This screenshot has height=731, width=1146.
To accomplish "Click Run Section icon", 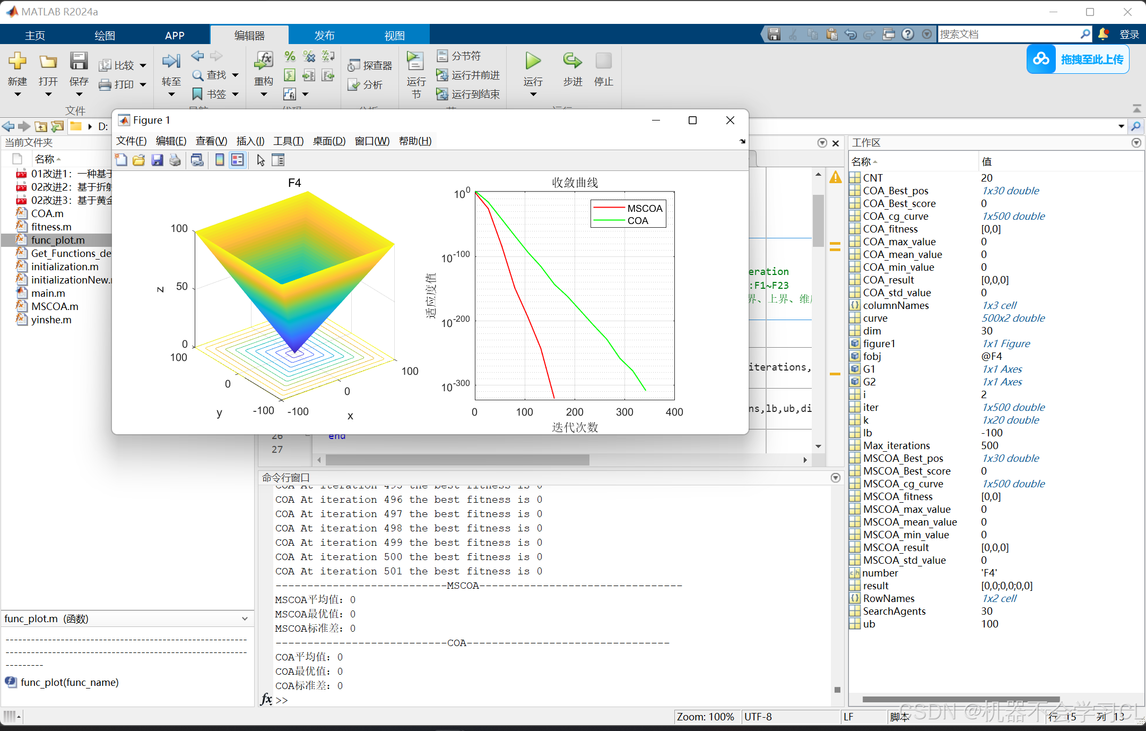I will point(415,61).
